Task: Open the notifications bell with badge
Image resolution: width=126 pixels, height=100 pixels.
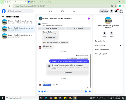Action: pos(116,11)
